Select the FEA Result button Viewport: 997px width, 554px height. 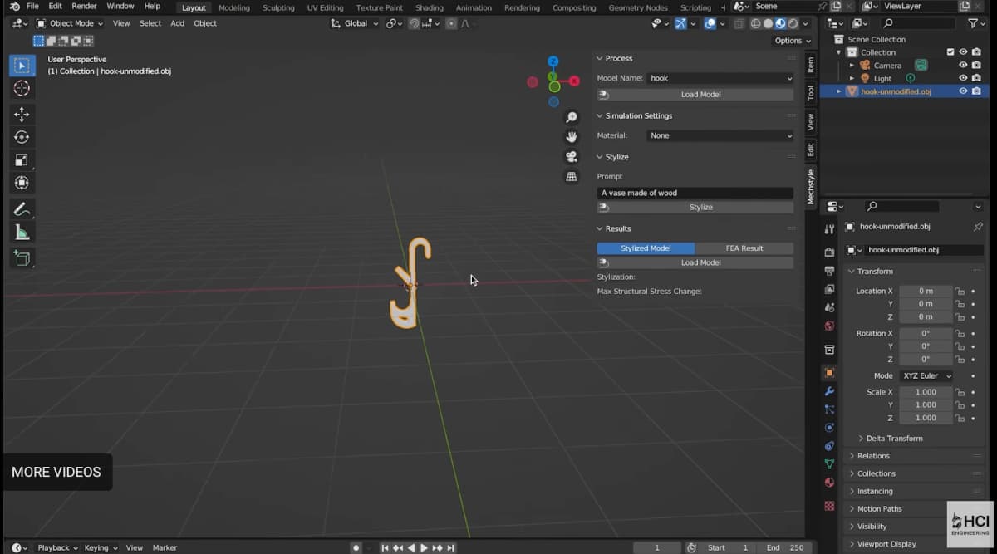coord(744,248)
